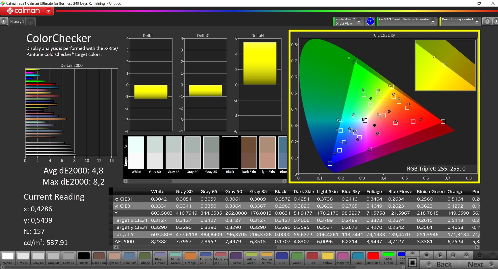Screen dimensions: 498x269
Task: Open the settings gear icon
Action: pos(487,21)
